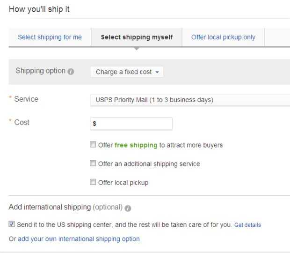
Task: Open the Get details link
Action: [247, 225]
